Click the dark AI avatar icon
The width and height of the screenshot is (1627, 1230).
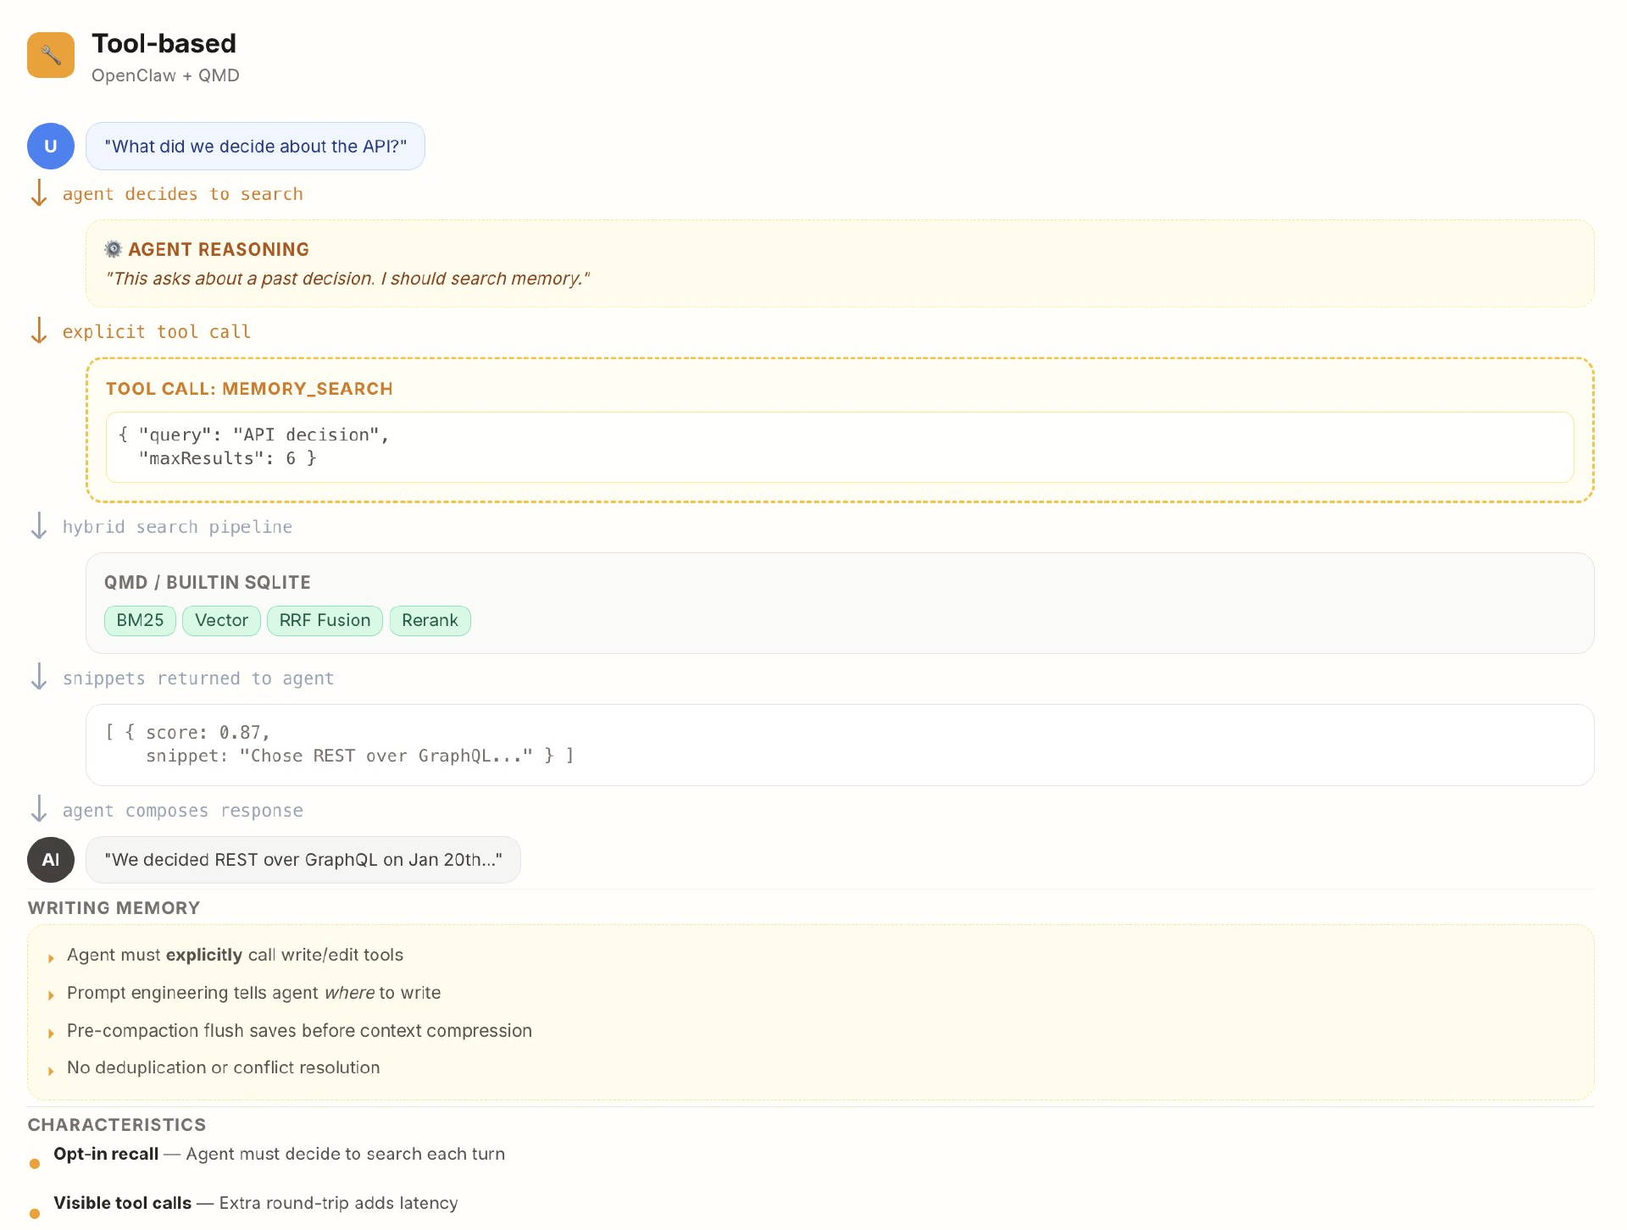51,860
